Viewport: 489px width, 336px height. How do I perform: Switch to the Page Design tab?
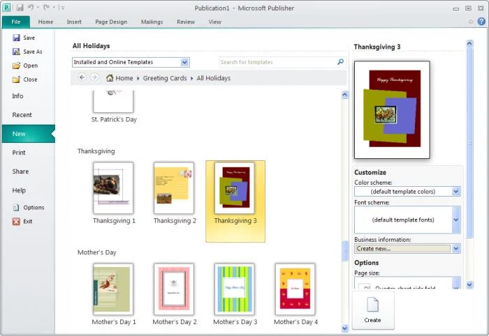pos(111,22)
